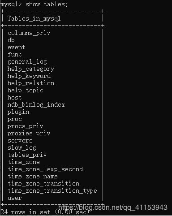The width and height of the screenshot is (172, 216).
Task: Select time_zone_transition_type entry
Action: coord(52,191)
